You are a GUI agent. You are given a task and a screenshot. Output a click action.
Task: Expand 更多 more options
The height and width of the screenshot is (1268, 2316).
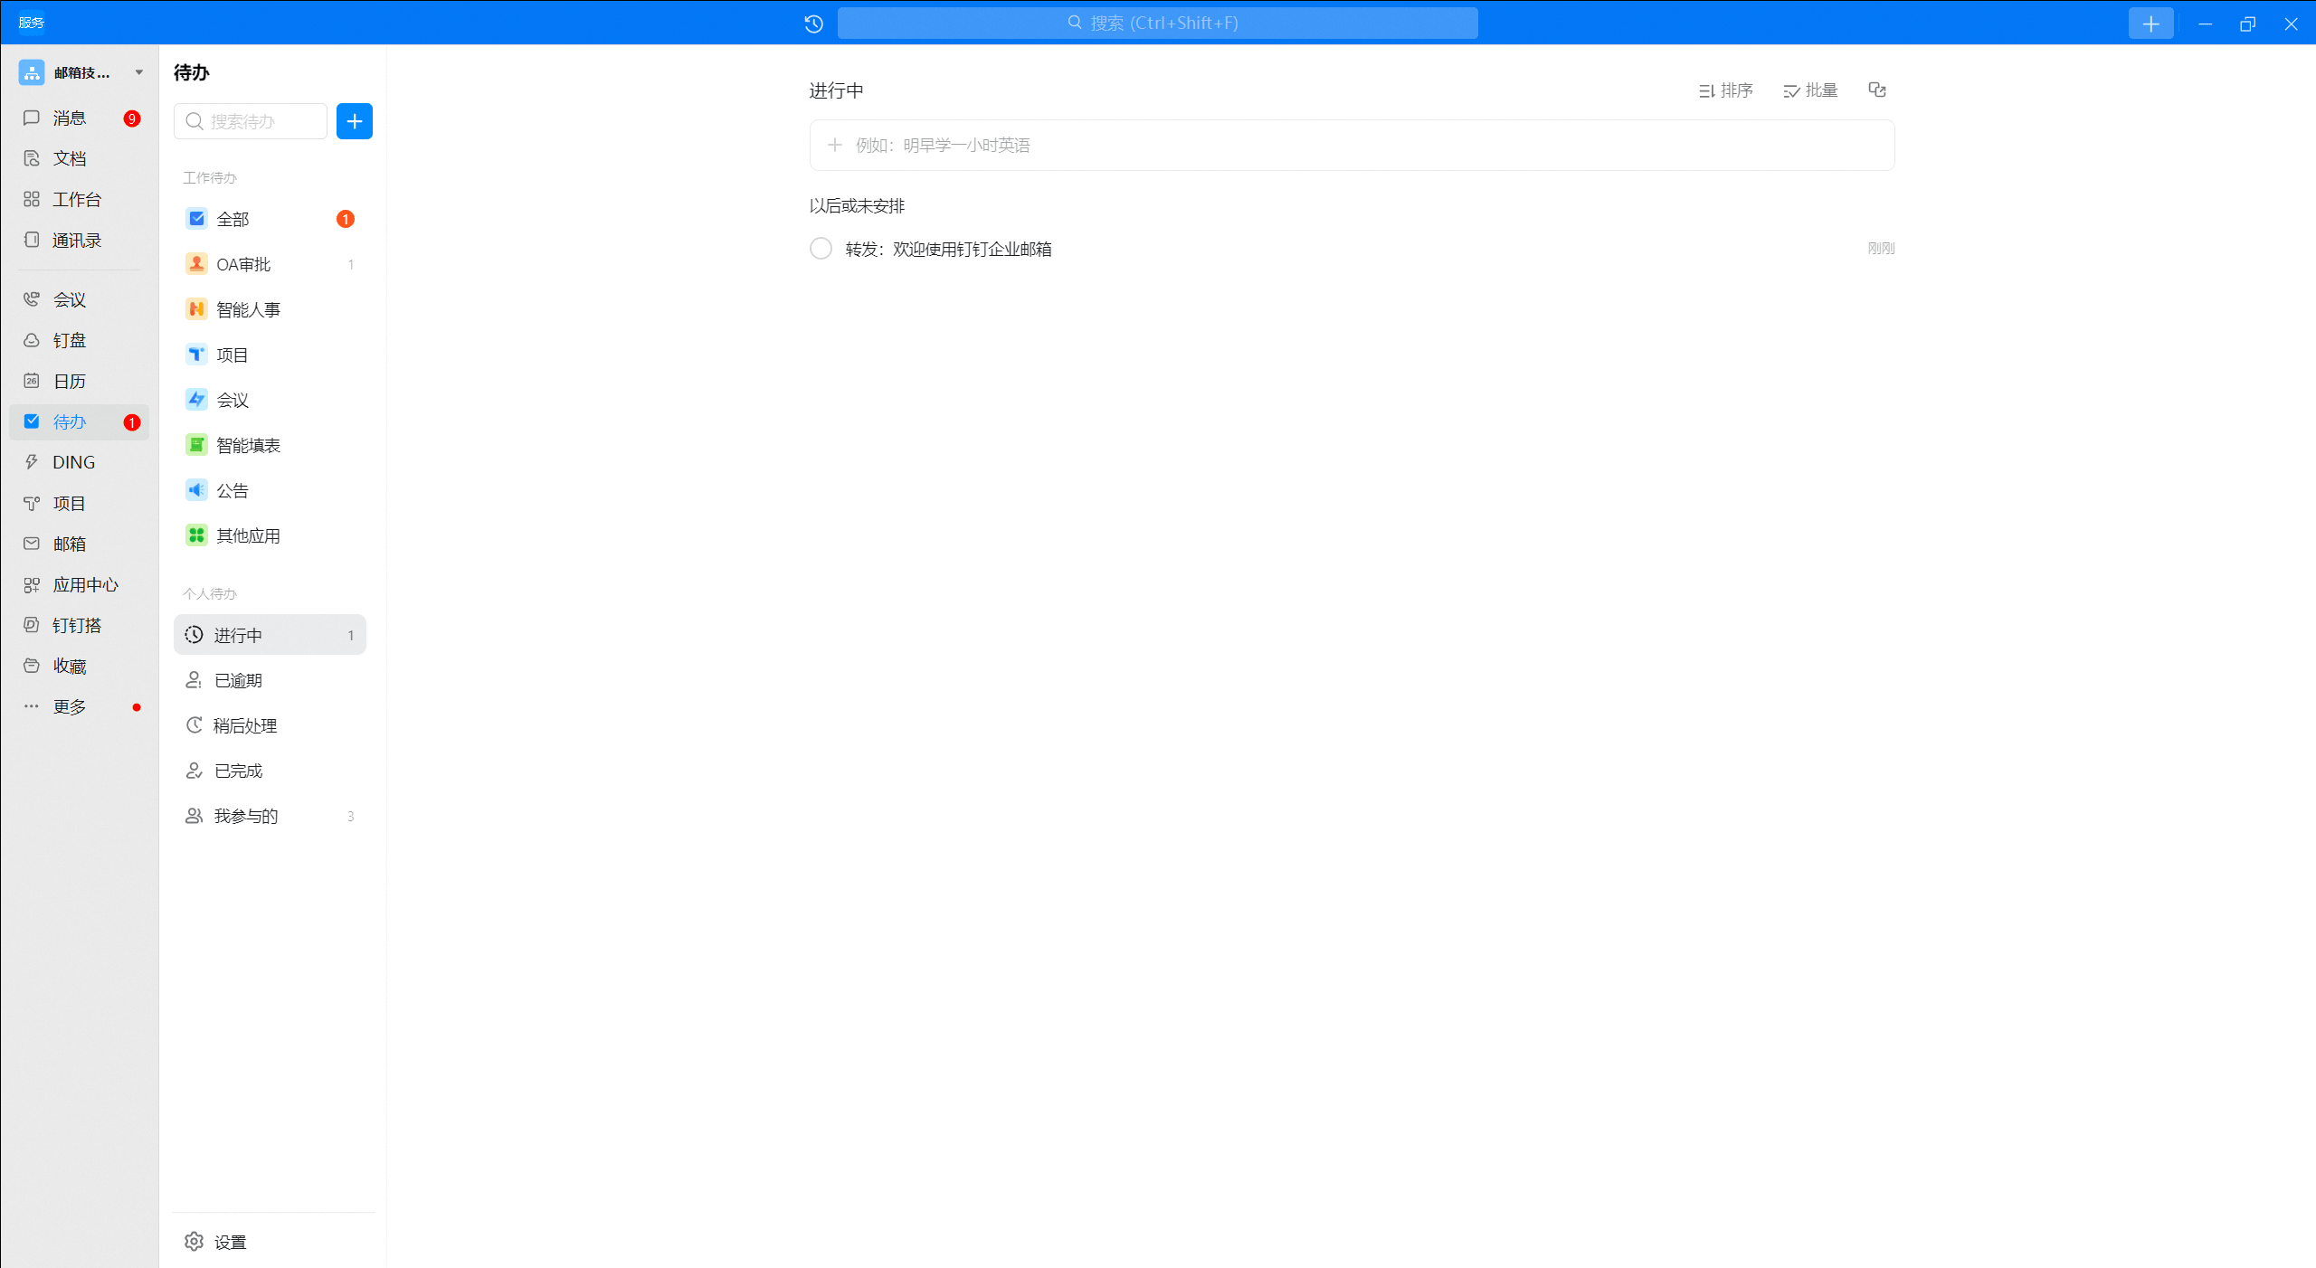[80, 706]
